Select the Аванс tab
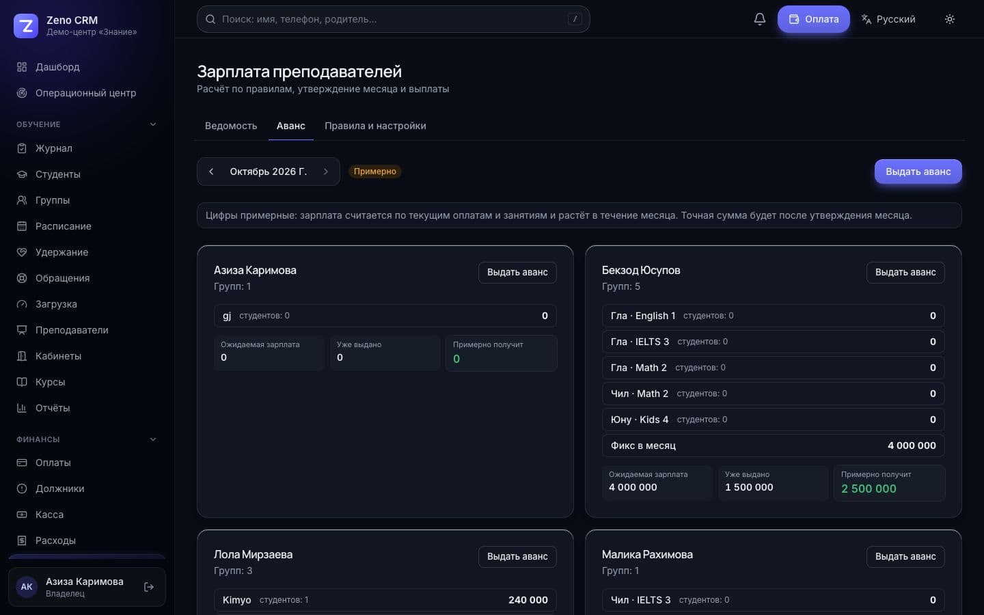Screen dimensions: 984x615 pyautogui.click(x=291, y=126)
